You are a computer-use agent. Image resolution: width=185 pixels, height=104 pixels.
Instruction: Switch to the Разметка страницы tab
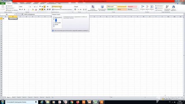(x=25, y=3)
